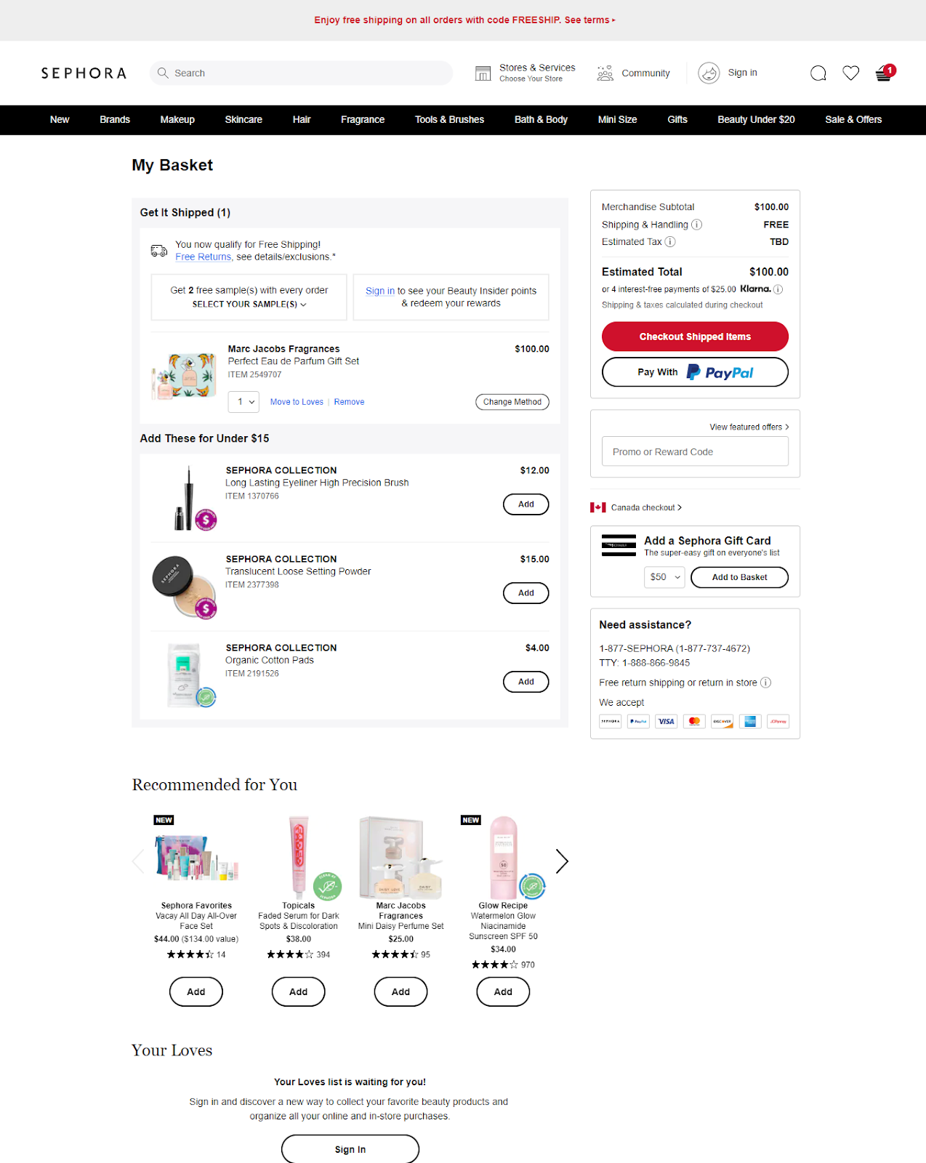Click the Sign in profile icon
Screen dimensions: 926x1163
(x=709, y=73)
